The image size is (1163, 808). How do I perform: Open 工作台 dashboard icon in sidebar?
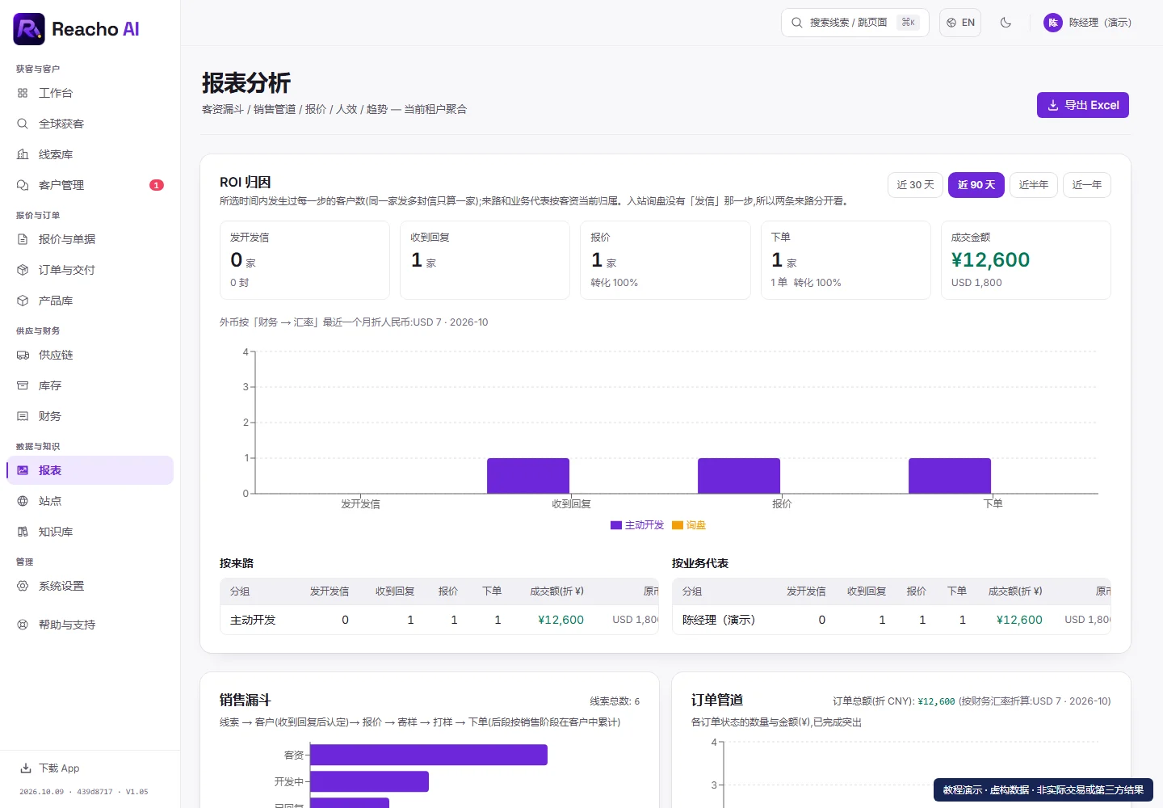pyautogui.click(x=23, y=93)
